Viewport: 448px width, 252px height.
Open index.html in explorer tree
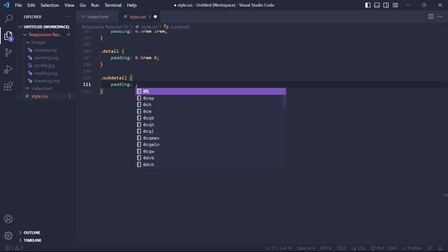[x=42, y=89]
